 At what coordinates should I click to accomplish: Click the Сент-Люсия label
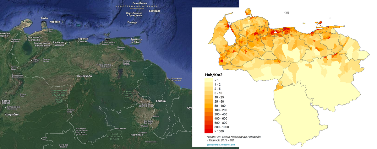coord(140,3)
